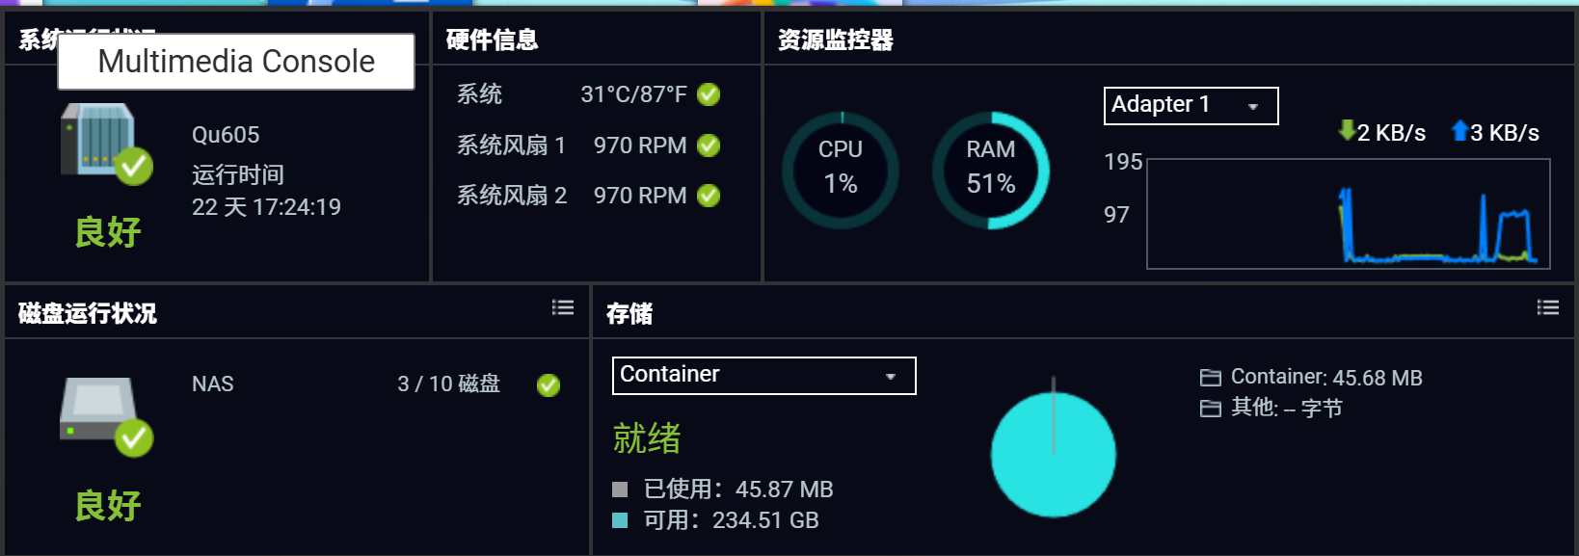This screenshot has height=556, width=1579.
Task: Click the upload arrow icon showing 3 KB/s
Action: pos(1460,131)
